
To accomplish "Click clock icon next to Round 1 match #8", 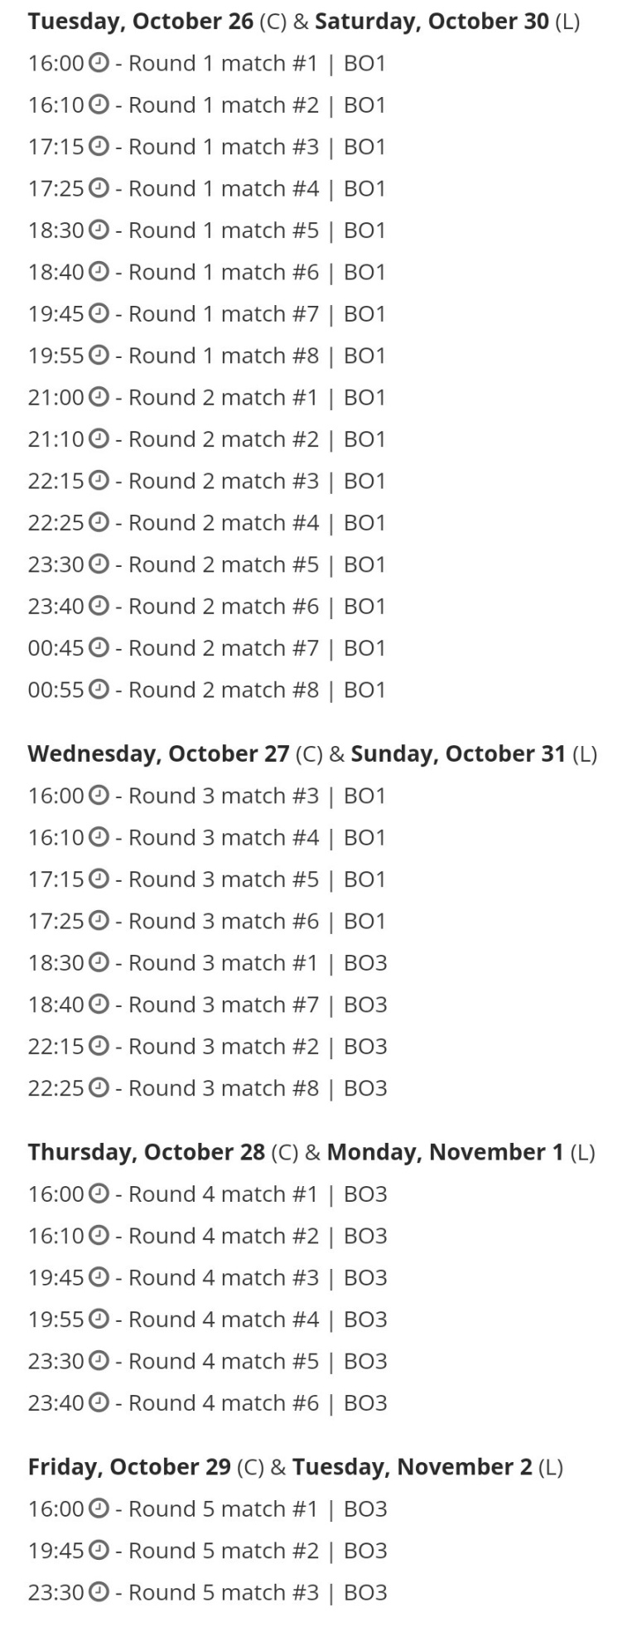I will pos(99,355).
